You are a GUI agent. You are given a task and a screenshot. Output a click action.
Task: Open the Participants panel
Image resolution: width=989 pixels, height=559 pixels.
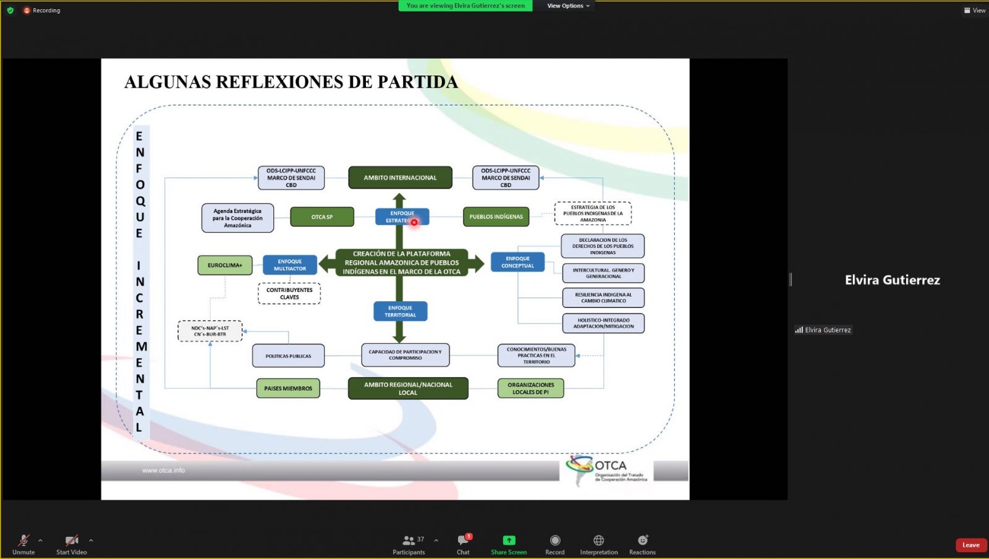point(409,541)
